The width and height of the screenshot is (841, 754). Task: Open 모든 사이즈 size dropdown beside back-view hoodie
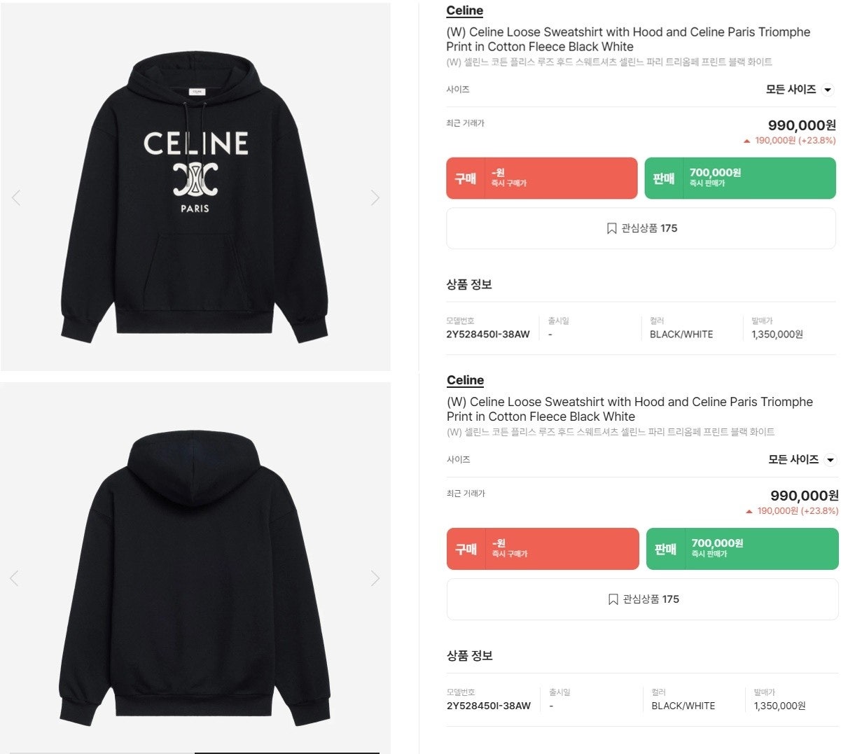[x=801, y=460]
